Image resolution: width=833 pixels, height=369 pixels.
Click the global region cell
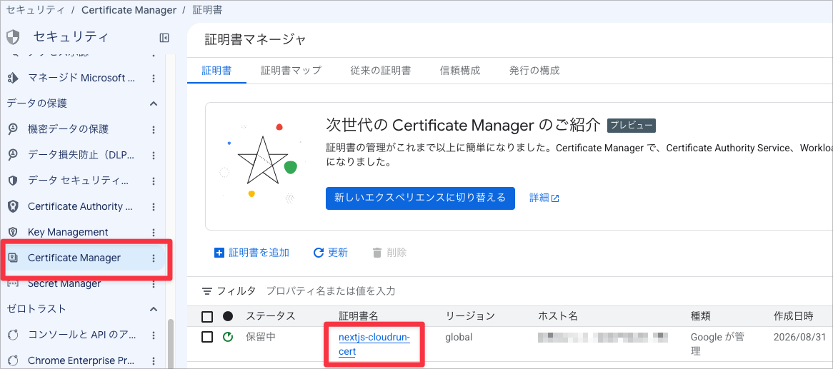pos(459,337)
